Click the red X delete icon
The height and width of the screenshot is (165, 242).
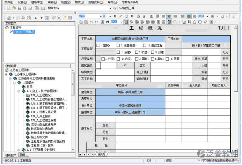[59, 18]
